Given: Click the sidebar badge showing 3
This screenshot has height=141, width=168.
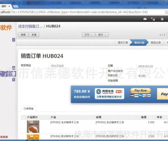Looking at the screenshot, I should [14, 40].
